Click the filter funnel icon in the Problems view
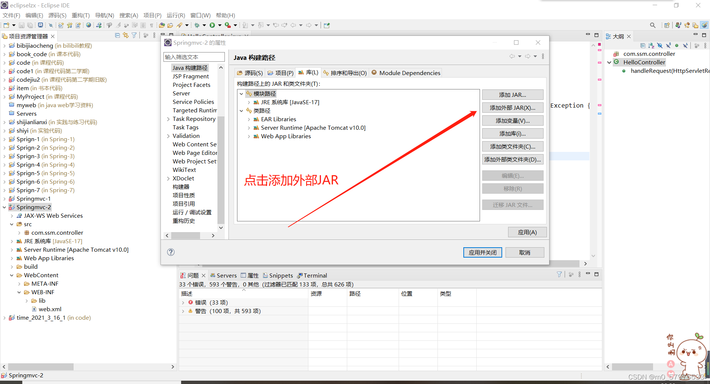 coord(559,275)
